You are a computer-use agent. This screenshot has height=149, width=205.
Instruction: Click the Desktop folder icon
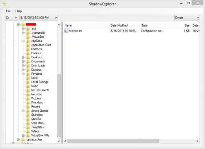pos(28,57)
